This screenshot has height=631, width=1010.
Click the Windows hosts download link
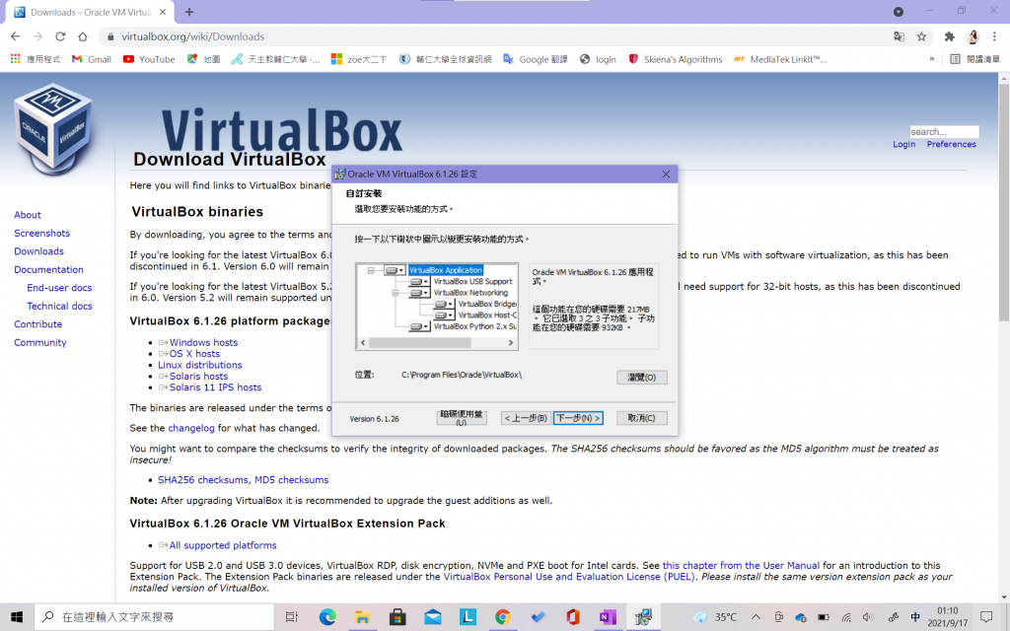click(x=203, y=342)
